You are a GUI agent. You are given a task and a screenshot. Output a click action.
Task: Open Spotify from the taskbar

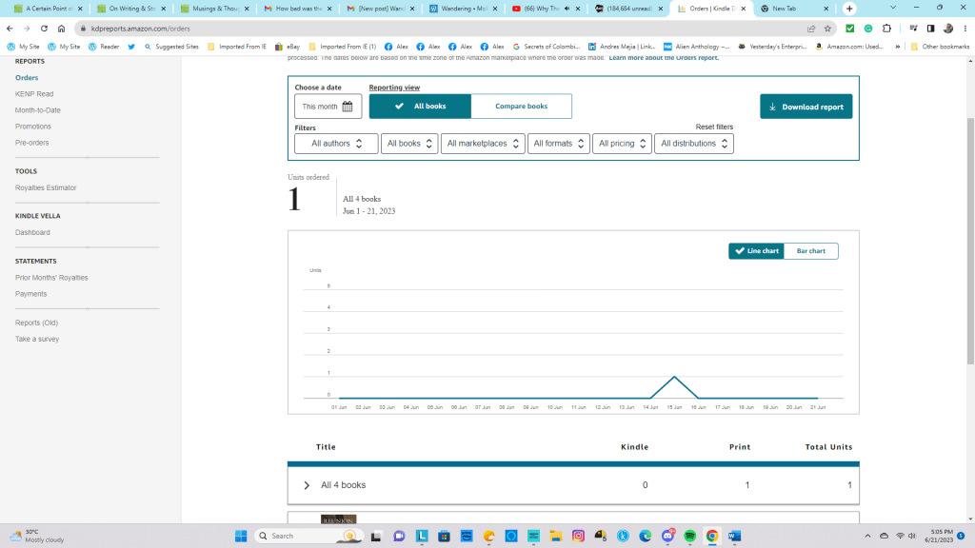pos(690,536)
